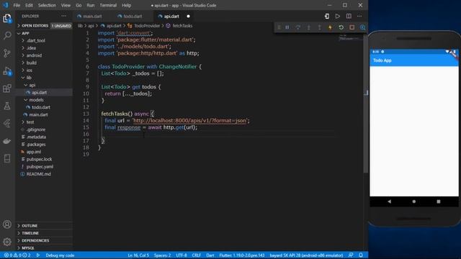Expand the test folder
This screenshot has height=259, width=461.
click(30, 122)
